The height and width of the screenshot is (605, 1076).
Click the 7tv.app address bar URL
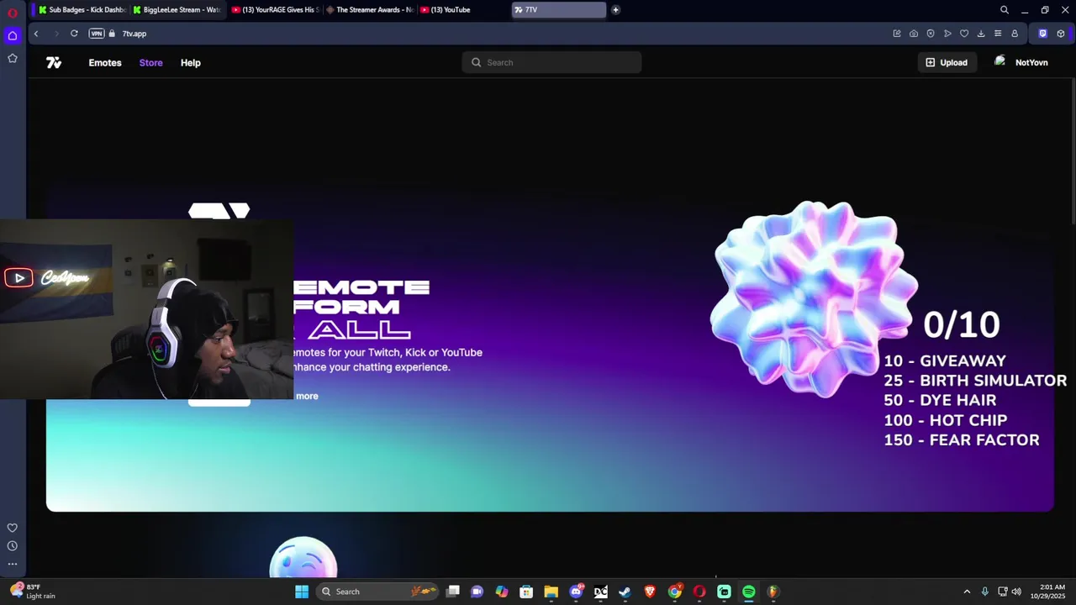(134, 34)
